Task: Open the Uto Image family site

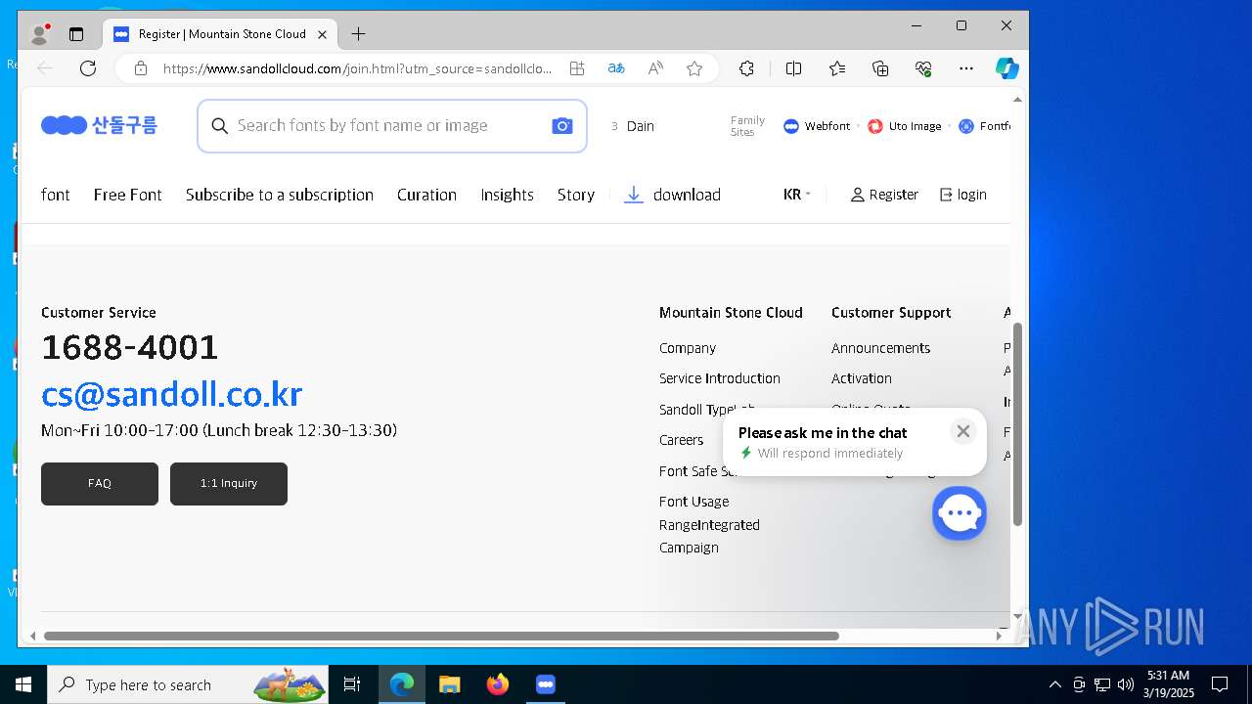Action: coord(905,126)
